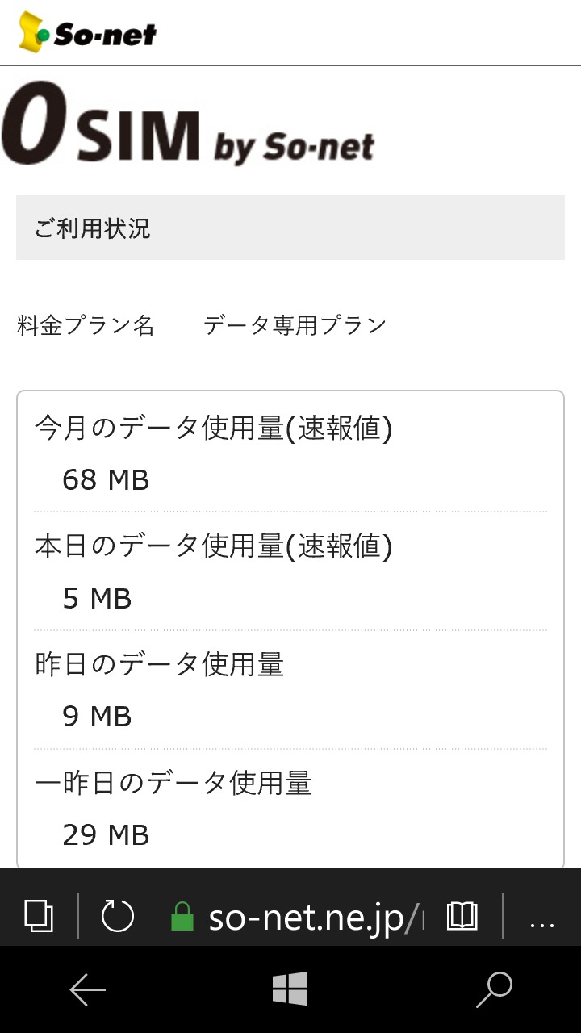
Task: Open the browser's more options menu
Action: [x=541, y=918]
